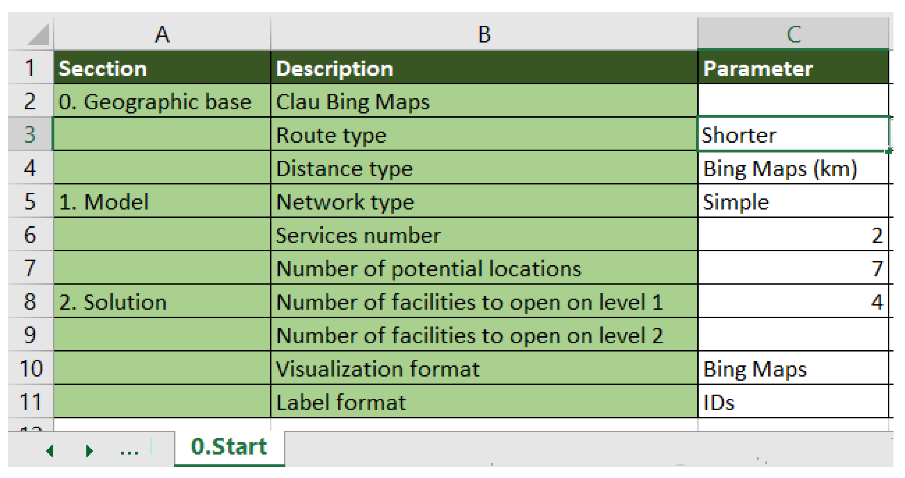Click Services number value cell
Screen dimensions: 905x478
point(793,234)
